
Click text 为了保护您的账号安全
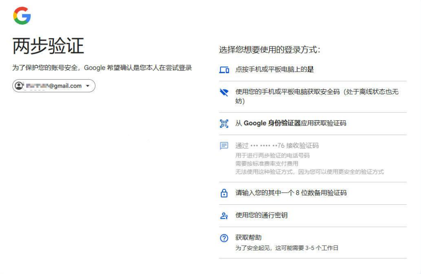(45, 68)
